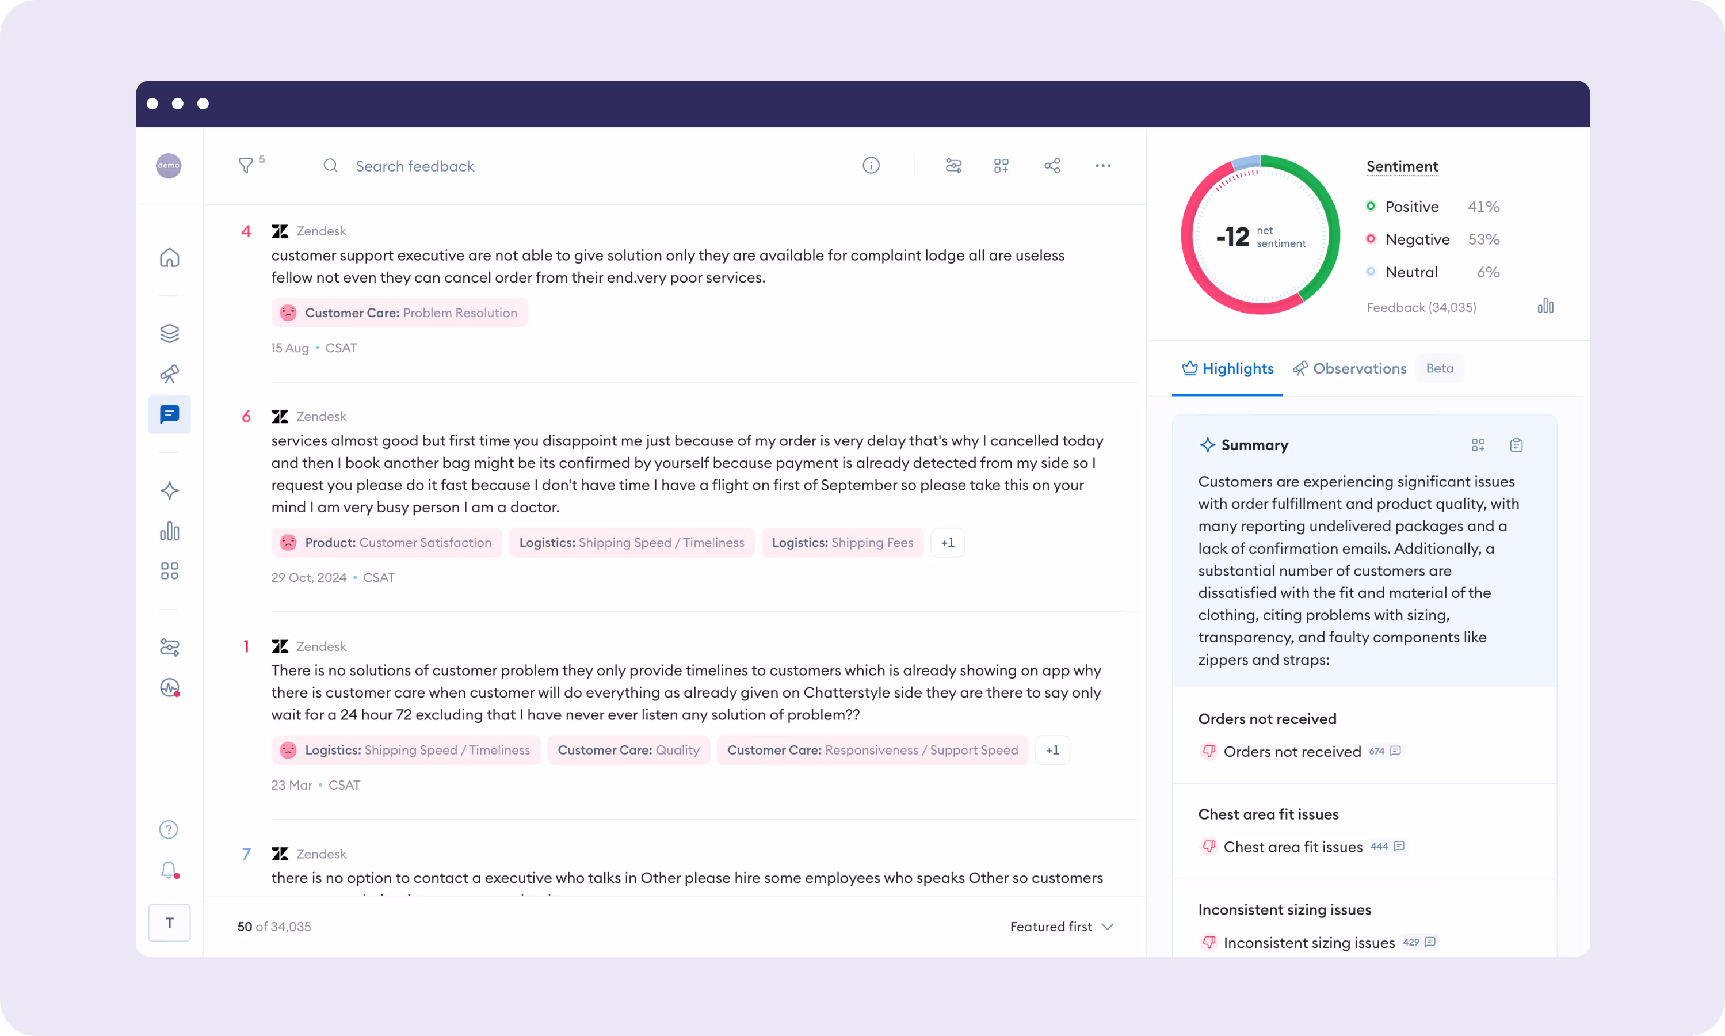Click the home icon in sidebar
Image resolution: width=1725 pixels, height=1036 pixels.
(x=170, y=258)
